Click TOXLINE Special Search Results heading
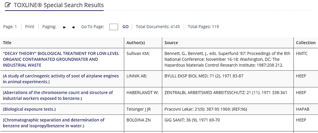The height and width of the screenshot is (133, 318). (x=59, y=5)
